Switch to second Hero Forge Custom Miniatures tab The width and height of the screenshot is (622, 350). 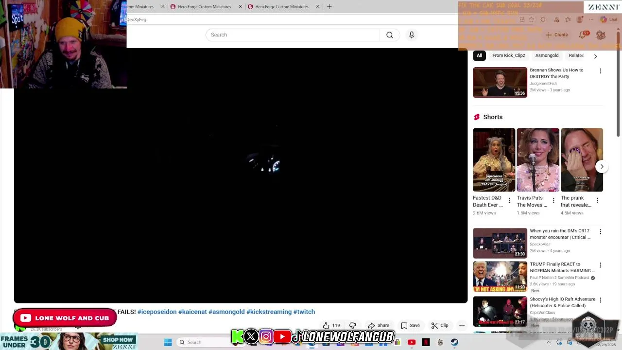(205, 6)
